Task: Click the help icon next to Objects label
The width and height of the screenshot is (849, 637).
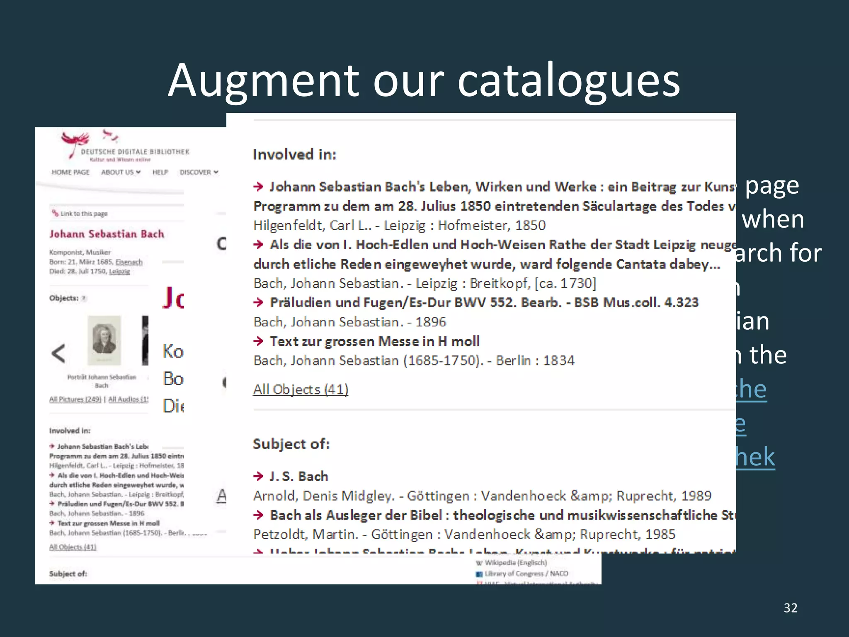Action: (x=84, y=298)
